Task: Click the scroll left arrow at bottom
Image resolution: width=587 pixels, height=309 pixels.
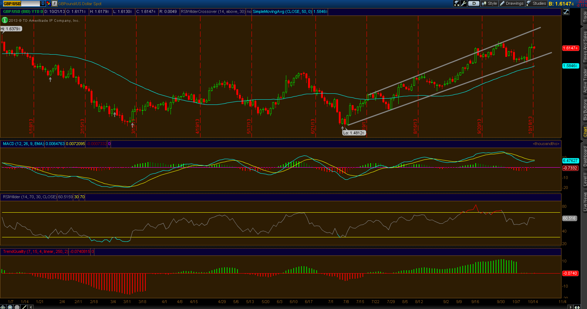Action: pos(31,307)
